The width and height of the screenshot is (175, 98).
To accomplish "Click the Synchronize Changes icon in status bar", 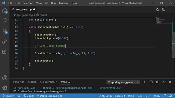I will coord(19,96).
